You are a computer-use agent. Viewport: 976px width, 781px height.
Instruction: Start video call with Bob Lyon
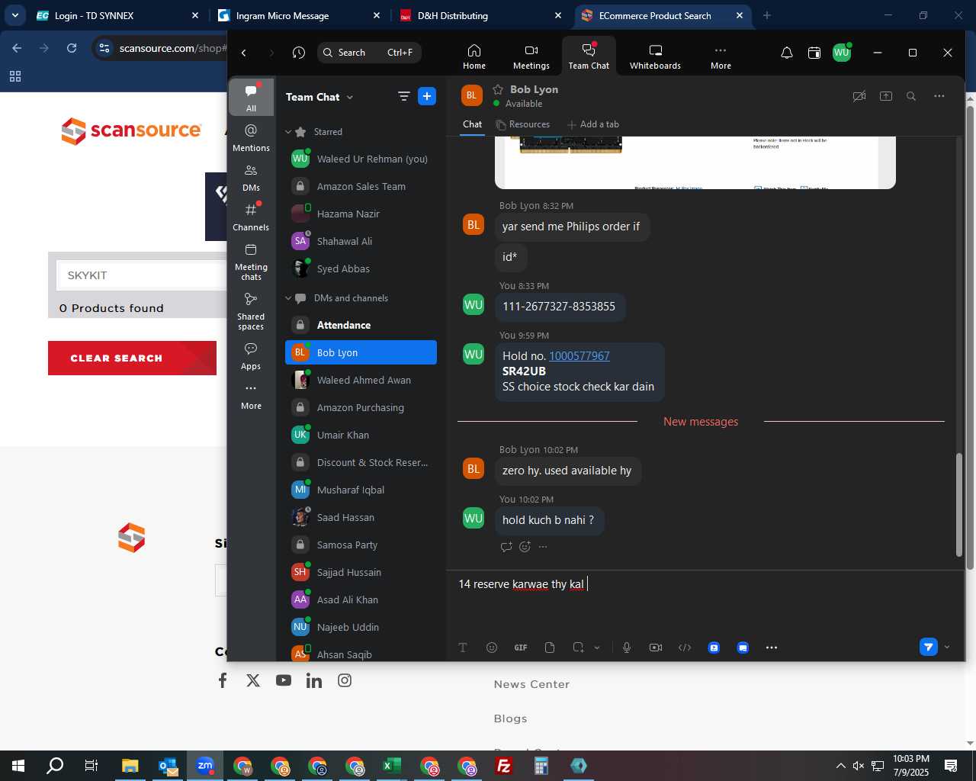pos(859,96)
